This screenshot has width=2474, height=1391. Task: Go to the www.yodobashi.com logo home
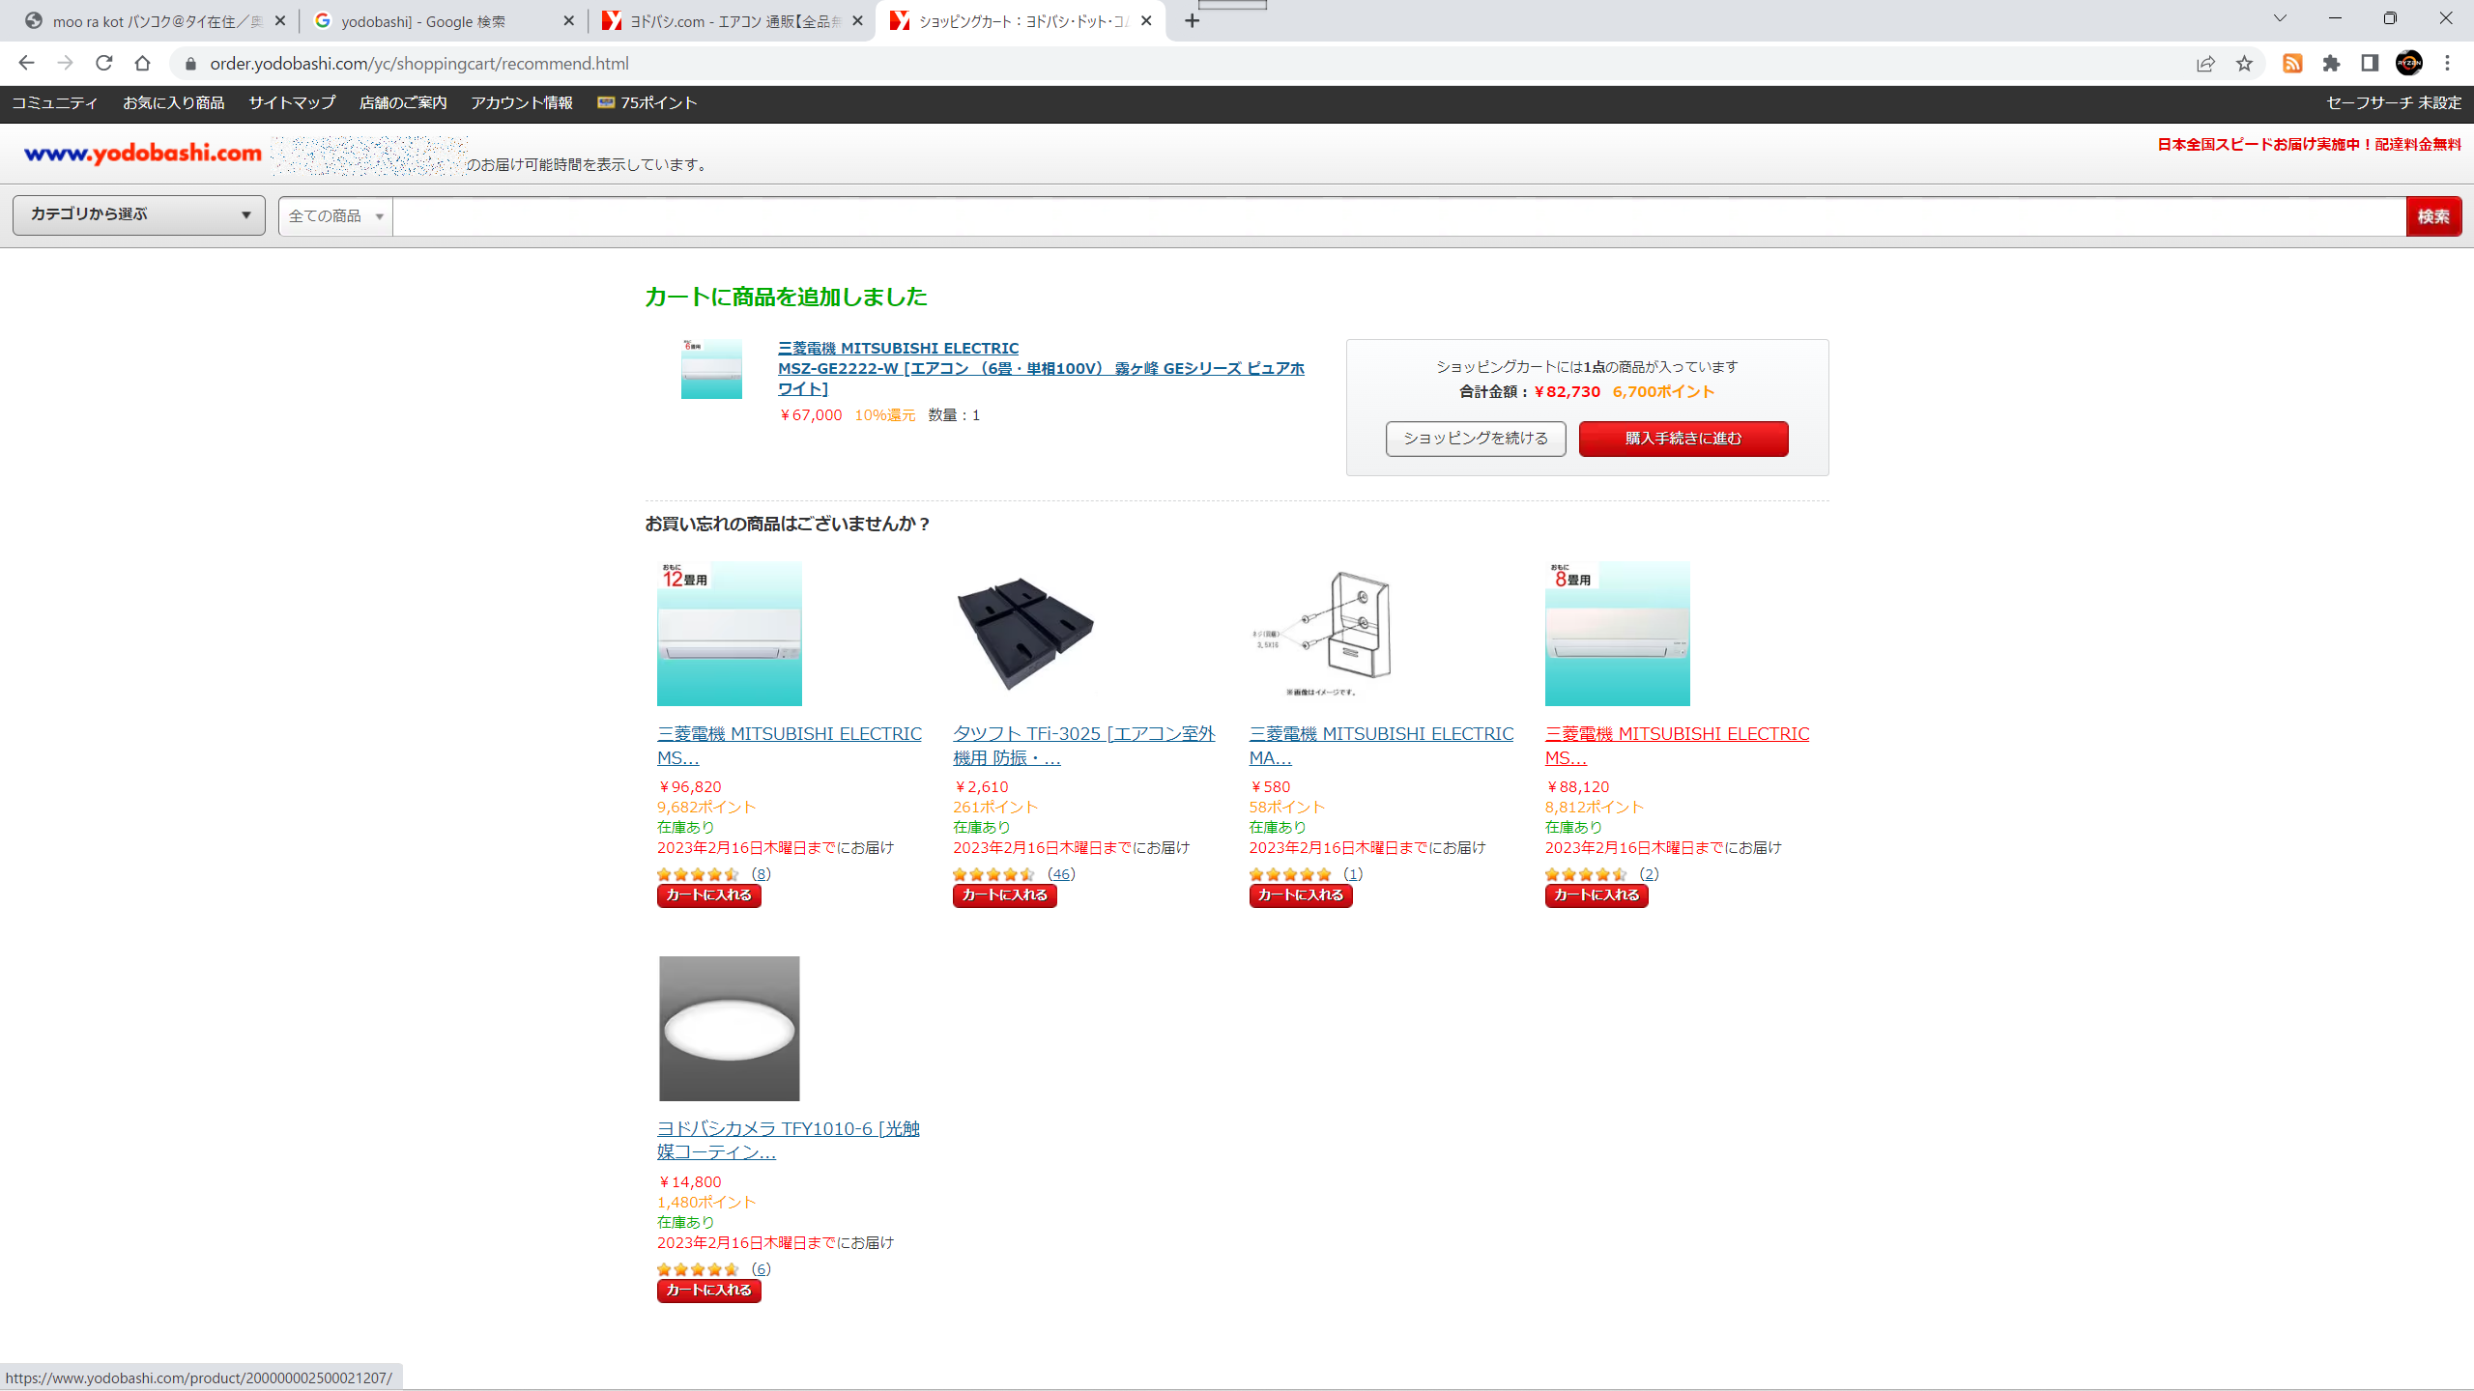click(143, 154)
